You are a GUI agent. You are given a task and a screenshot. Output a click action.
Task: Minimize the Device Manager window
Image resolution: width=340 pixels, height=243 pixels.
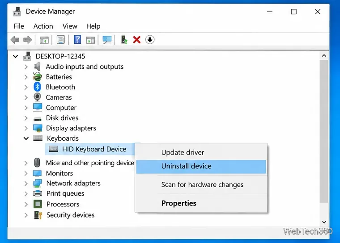click(270, 12)
